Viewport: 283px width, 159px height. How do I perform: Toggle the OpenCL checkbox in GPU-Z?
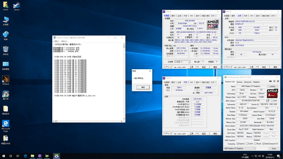(x=238, y=144)
